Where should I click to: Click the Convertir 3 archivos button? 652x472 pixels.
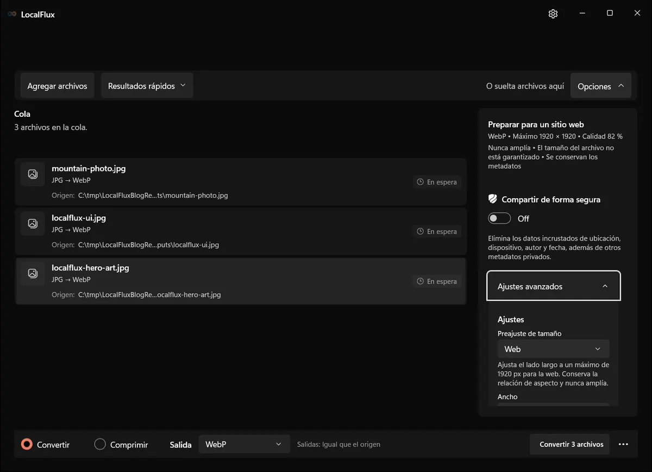569,444
